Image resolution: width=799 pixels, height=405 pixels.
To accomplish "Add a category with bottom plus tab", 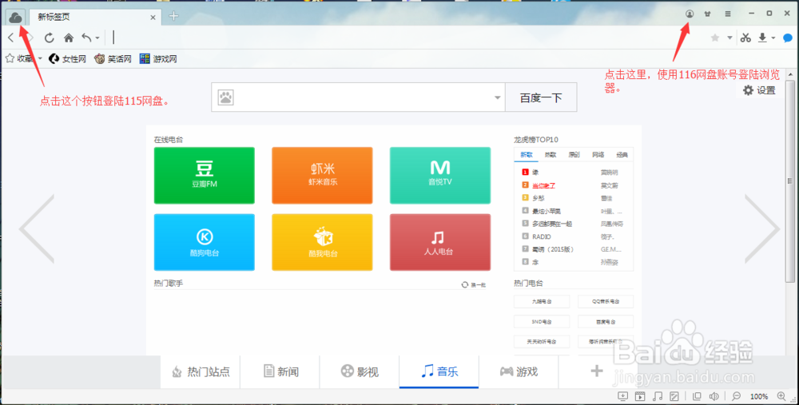I will pos(597,371).
